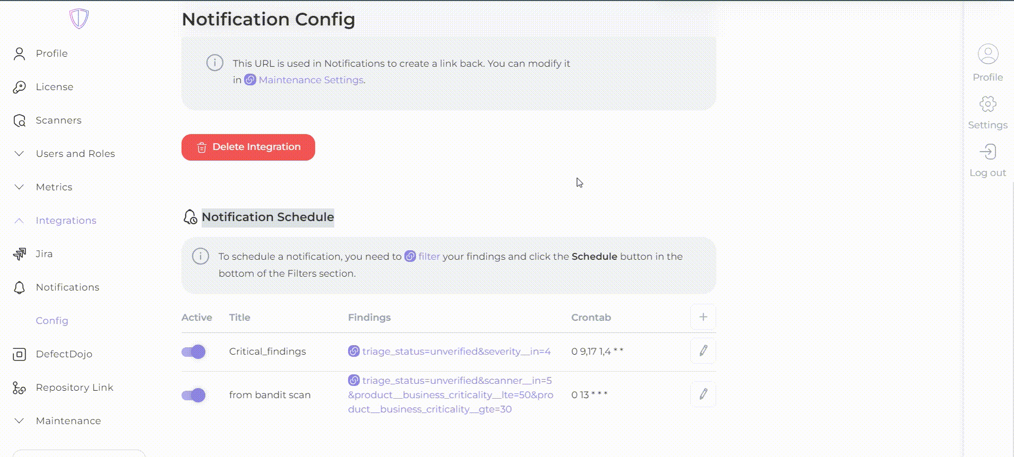Open the Notifications menu item

pos(67,287)
